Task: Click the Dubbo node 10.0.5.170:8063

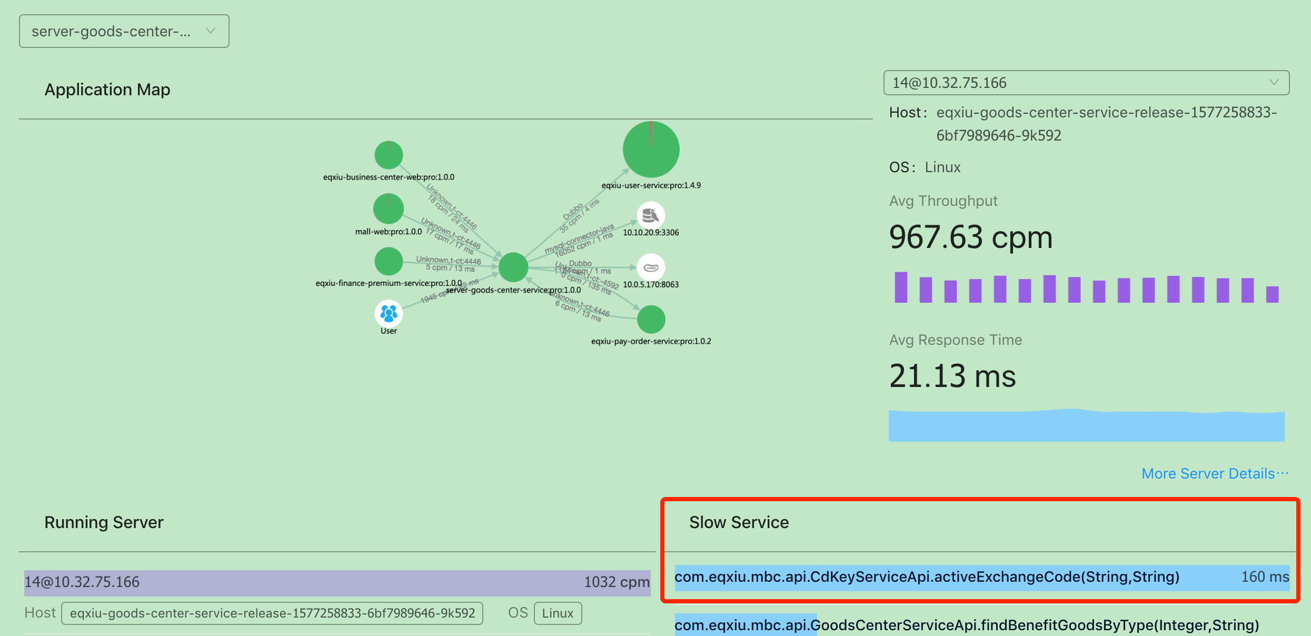Action: [x=651, y=267]
